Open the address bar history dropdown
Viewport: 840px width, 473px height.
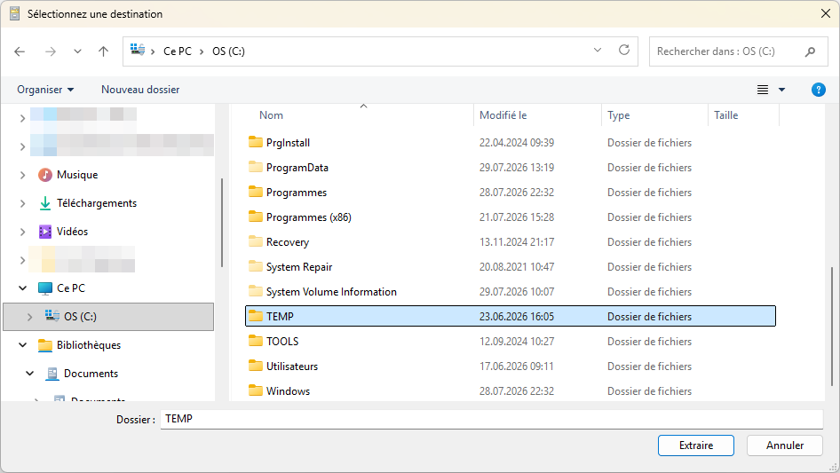pyautogui.click(x=598, y=51)
